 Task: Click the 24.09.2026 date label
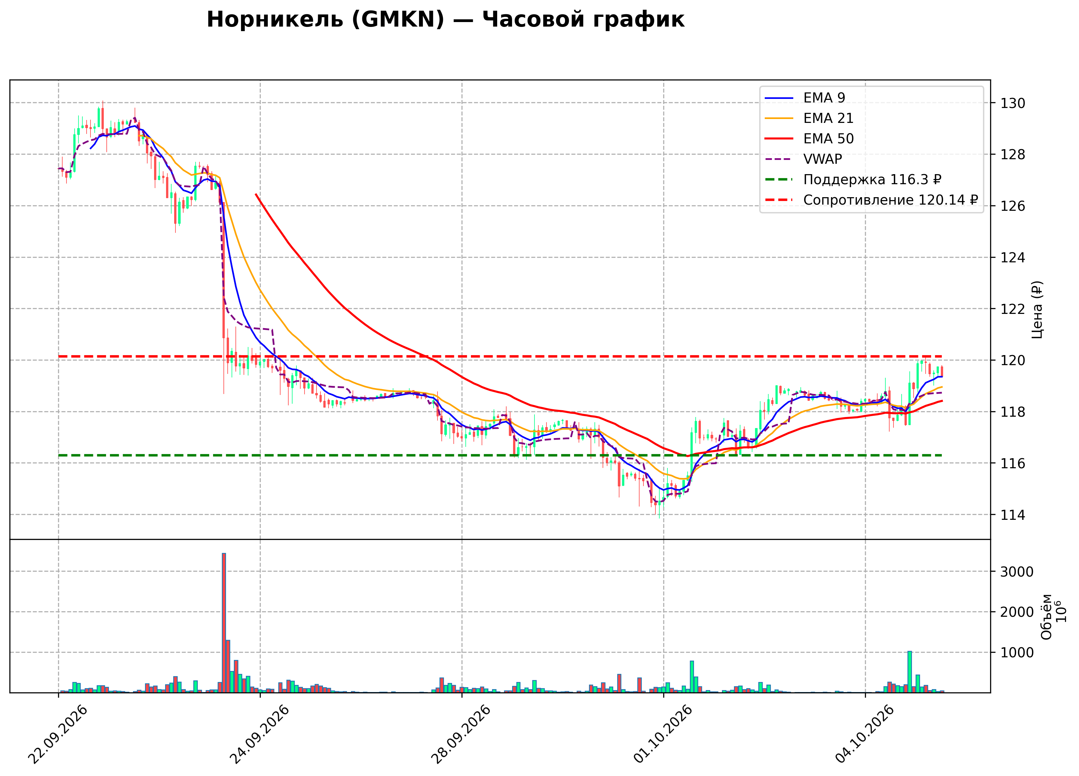click(x=260, y=735)
